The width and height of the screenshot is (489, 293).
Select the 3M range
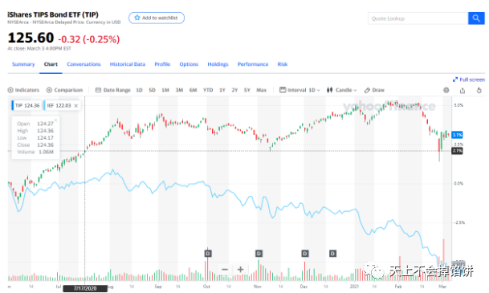tap(179, 90)
